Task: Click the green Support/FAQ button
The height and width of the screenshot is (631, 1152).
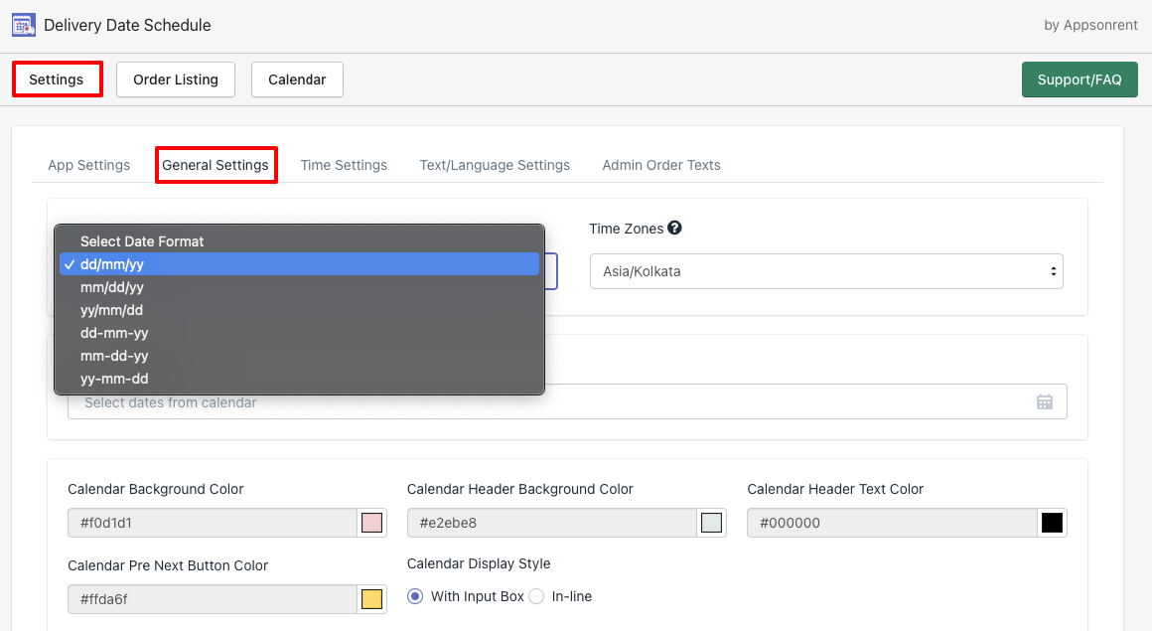Action: click(1080, 79)
